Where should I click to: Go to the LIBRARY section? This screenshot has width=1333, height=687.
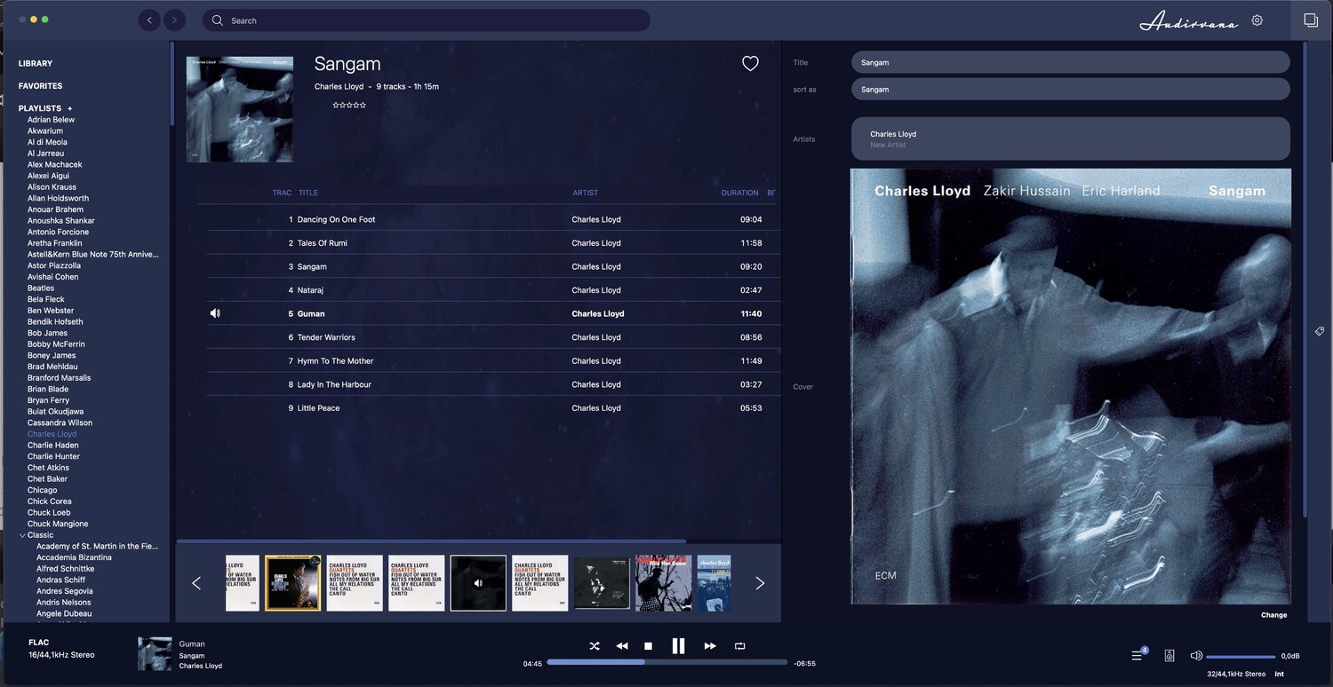coord(36,63)
